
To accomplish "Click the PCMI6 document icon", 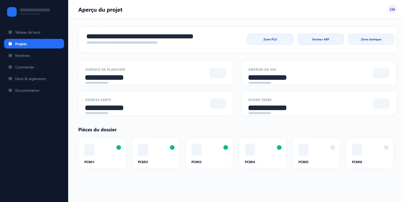I will click(357, 150).
